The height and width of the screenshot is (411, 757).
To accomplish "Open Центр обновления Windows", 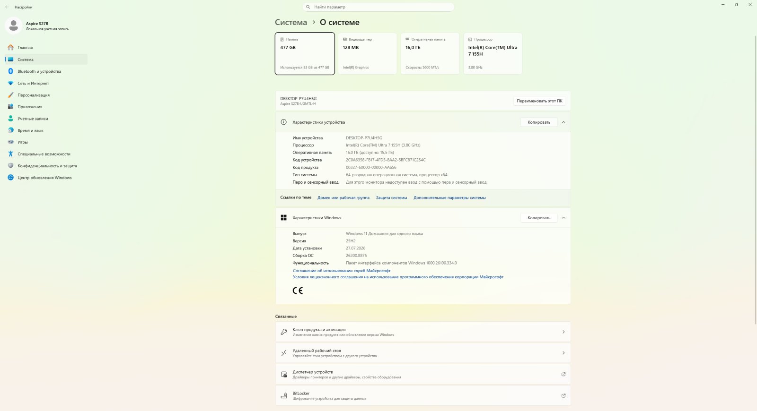I will pyautogui.click(x=46, y=178).
